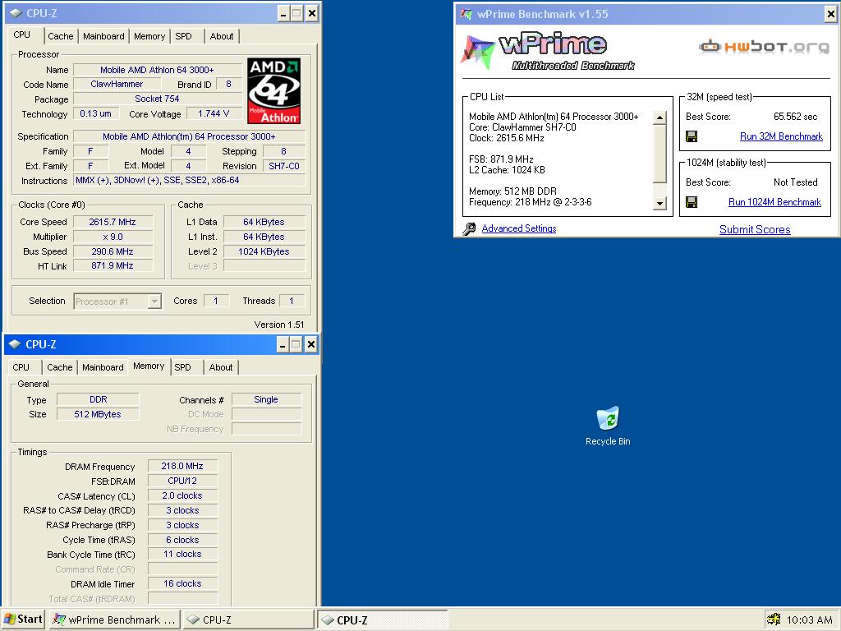
Task: Select the first CPU-Z taskbar button
Action: 248,619
